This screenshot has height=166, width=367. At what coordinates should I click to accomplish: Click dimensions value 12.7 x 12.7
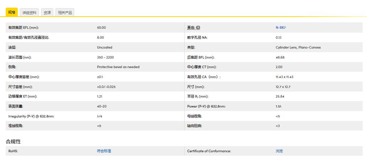[x=283, y=87]
